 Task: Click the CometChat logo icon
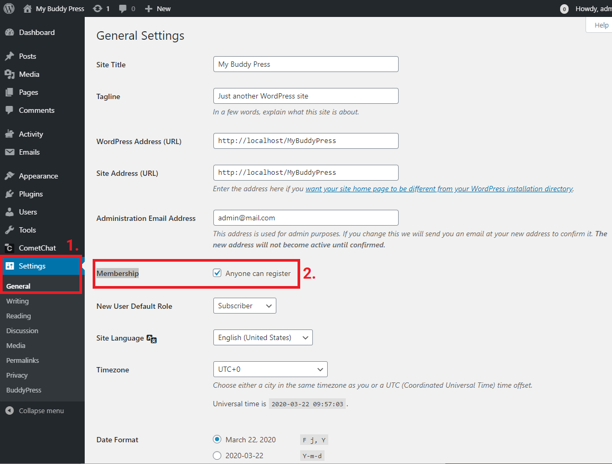10,248
